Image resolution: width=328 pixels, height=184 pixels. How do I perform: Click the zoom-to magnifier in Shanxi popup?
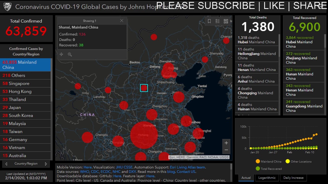coord(70,54)
